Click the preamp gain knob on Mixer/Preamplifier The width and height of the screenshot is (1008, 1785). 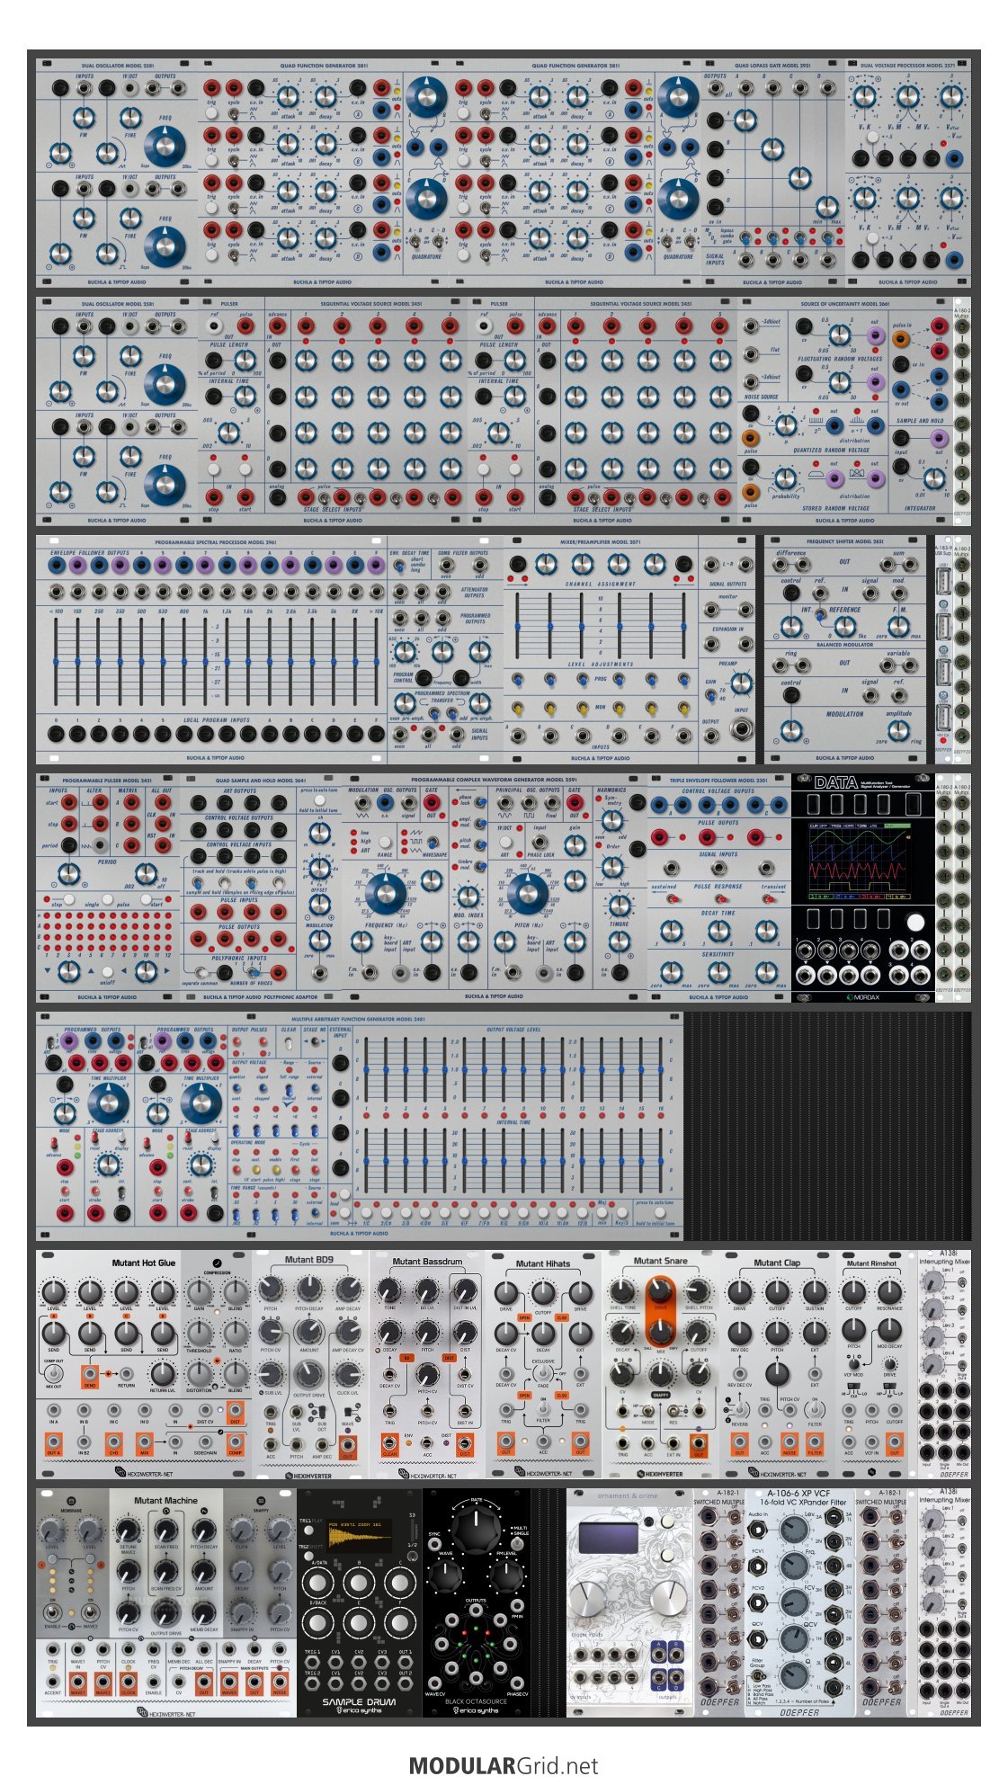point(740,684)
